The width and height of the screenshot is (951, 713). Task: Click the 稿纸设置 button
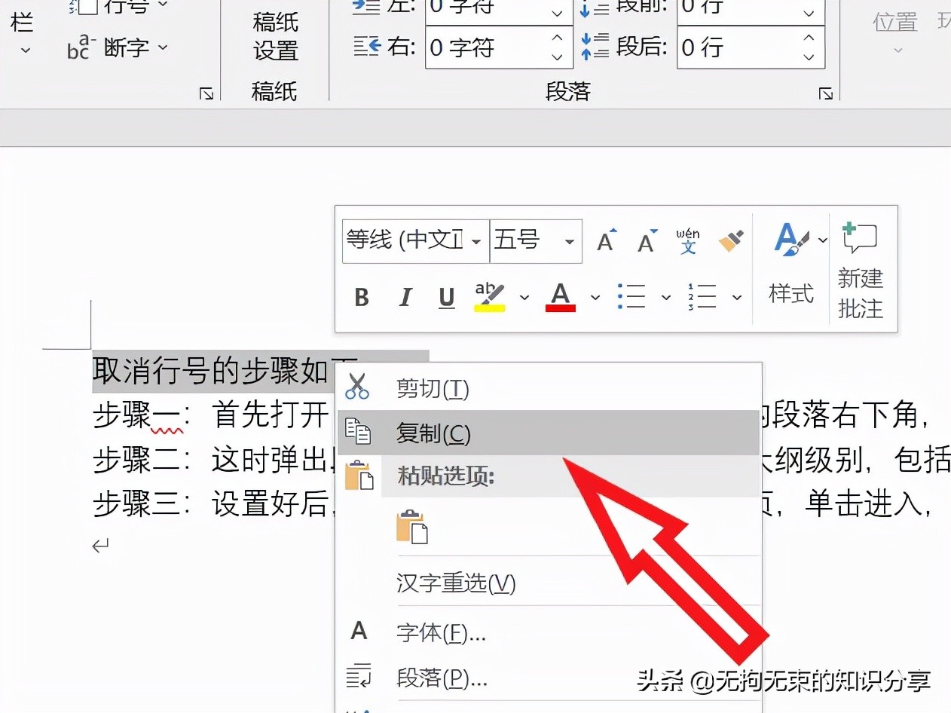pyautogui.click(x=276, y=35)
